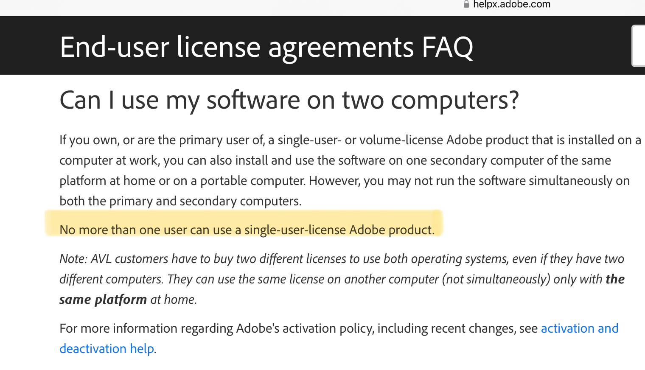Click the blue 'deactivation help' link text
645x370 pixels.
pyautogui.click(x=107, y=348)
